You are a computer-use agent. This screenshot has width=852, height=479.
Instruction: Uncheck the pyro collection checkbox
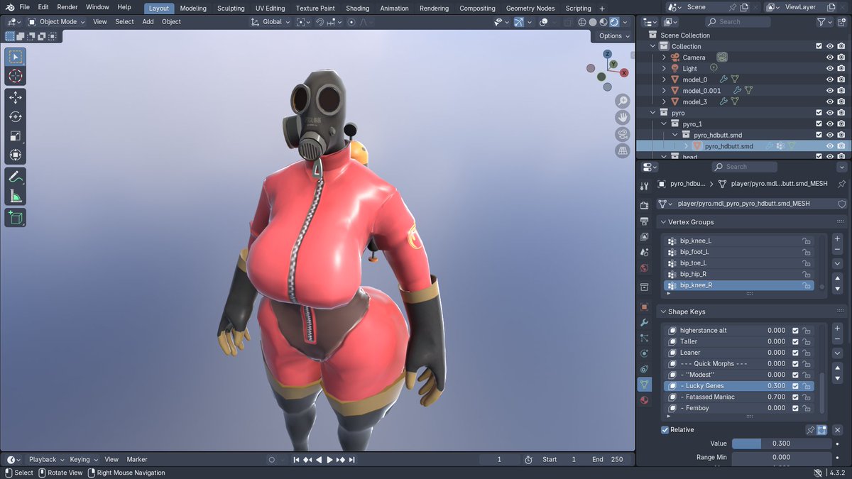click(x=819, y=113)
